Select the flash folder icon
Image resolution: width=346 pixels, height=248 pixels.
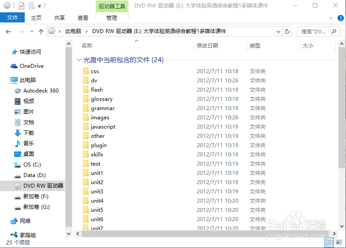[86, 90]
